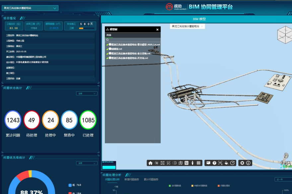Toggle visibility circle of 业主营地.rvt model
The image size is (292, 194).
tap(110, 53)
